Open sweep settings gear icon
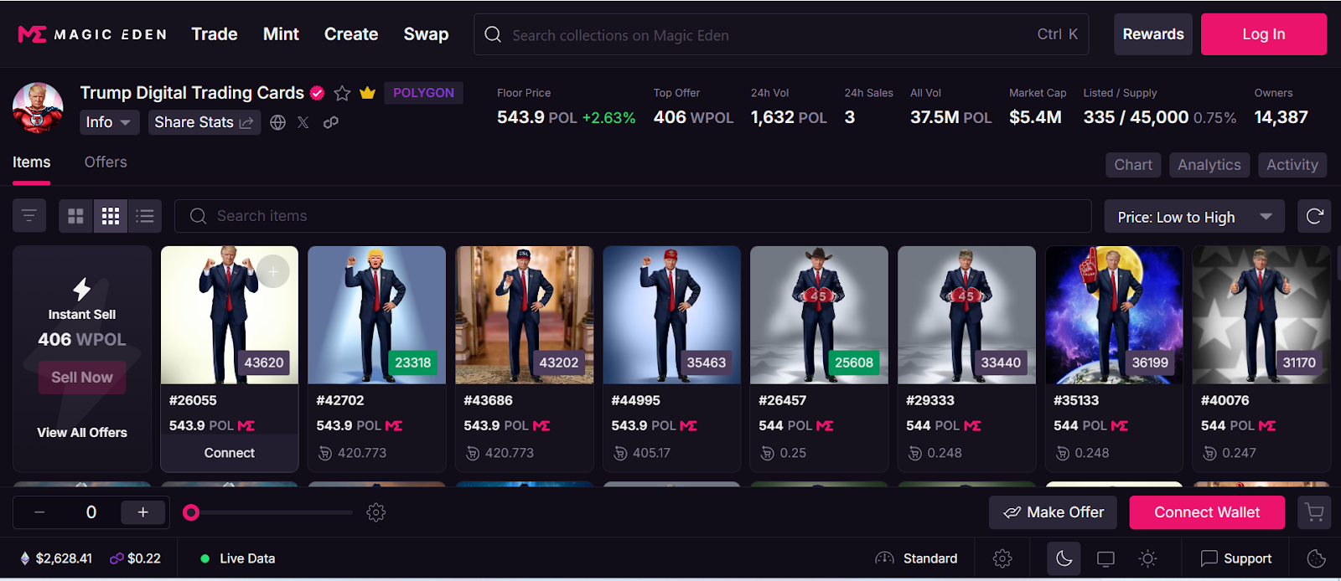The image size is (1341, 581). coord(376,512)
